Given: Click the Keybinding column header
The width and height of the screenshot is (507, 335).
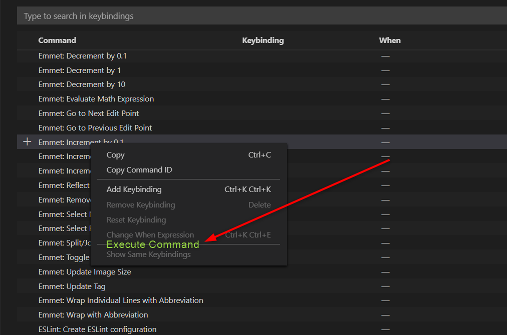Looking at the screenshot, I should pos(263,40).
